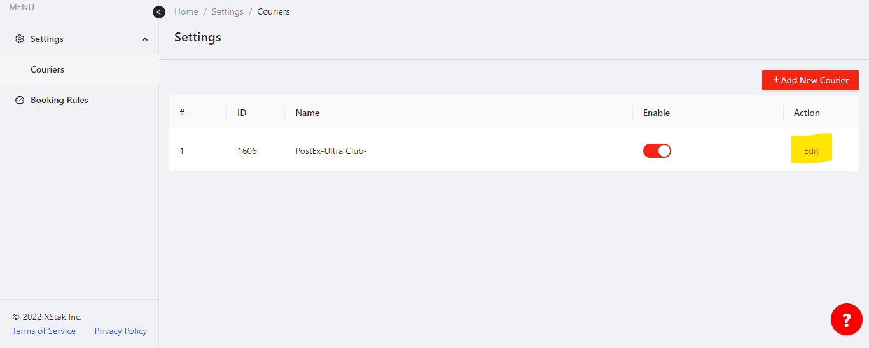
Task: Click the ID column header
Action: (242, 113)
